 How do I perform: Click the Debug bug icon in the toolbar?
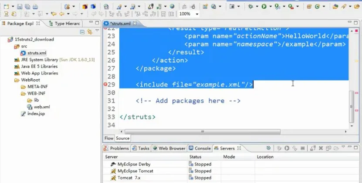pos(250,7)
